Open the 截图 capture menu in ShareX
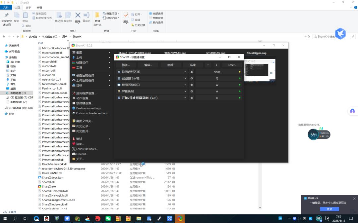This screenshot has width=358, height=223. point(91,52)
